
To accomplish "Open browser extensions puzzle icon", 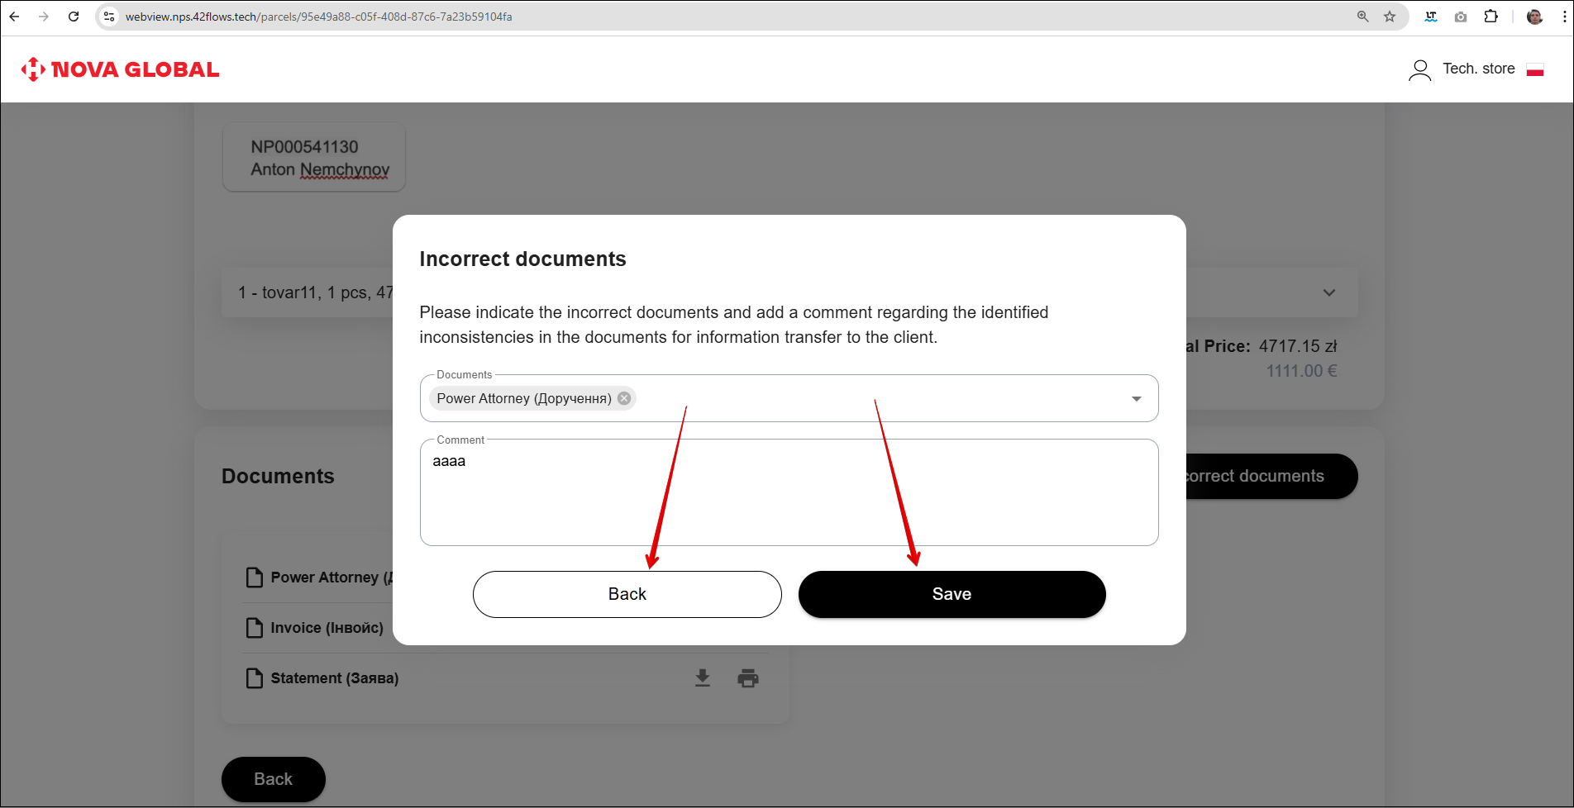I will (x=1491, y=17).
